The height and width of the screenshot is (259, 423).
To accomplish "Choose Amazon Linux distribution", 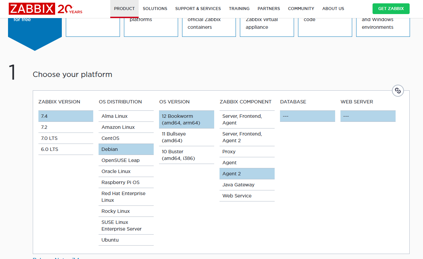I will coord(126,127).
